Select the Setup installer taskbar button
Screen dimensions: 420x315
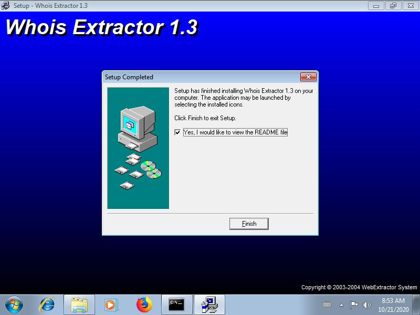click(209, 305)
